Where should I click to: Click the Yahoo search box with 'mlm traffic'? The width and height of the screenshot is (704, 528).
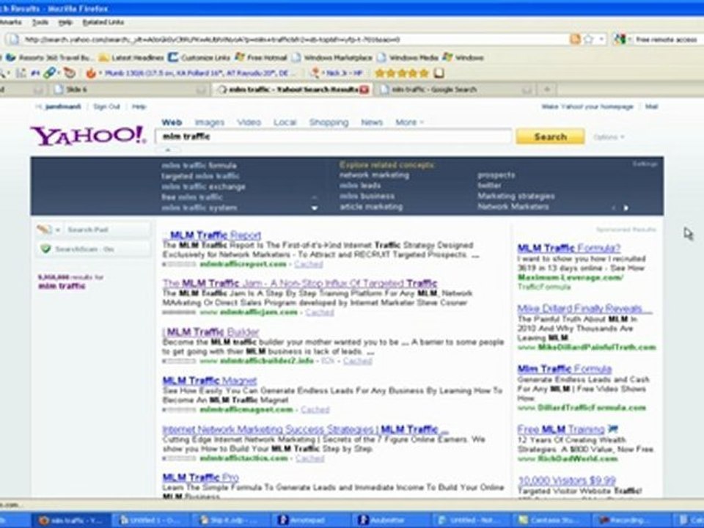coord(333,136)
